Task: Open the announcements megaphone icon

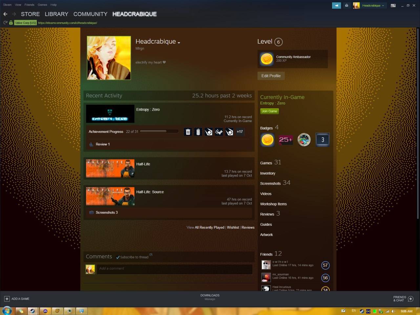Action: click(336, 5)
